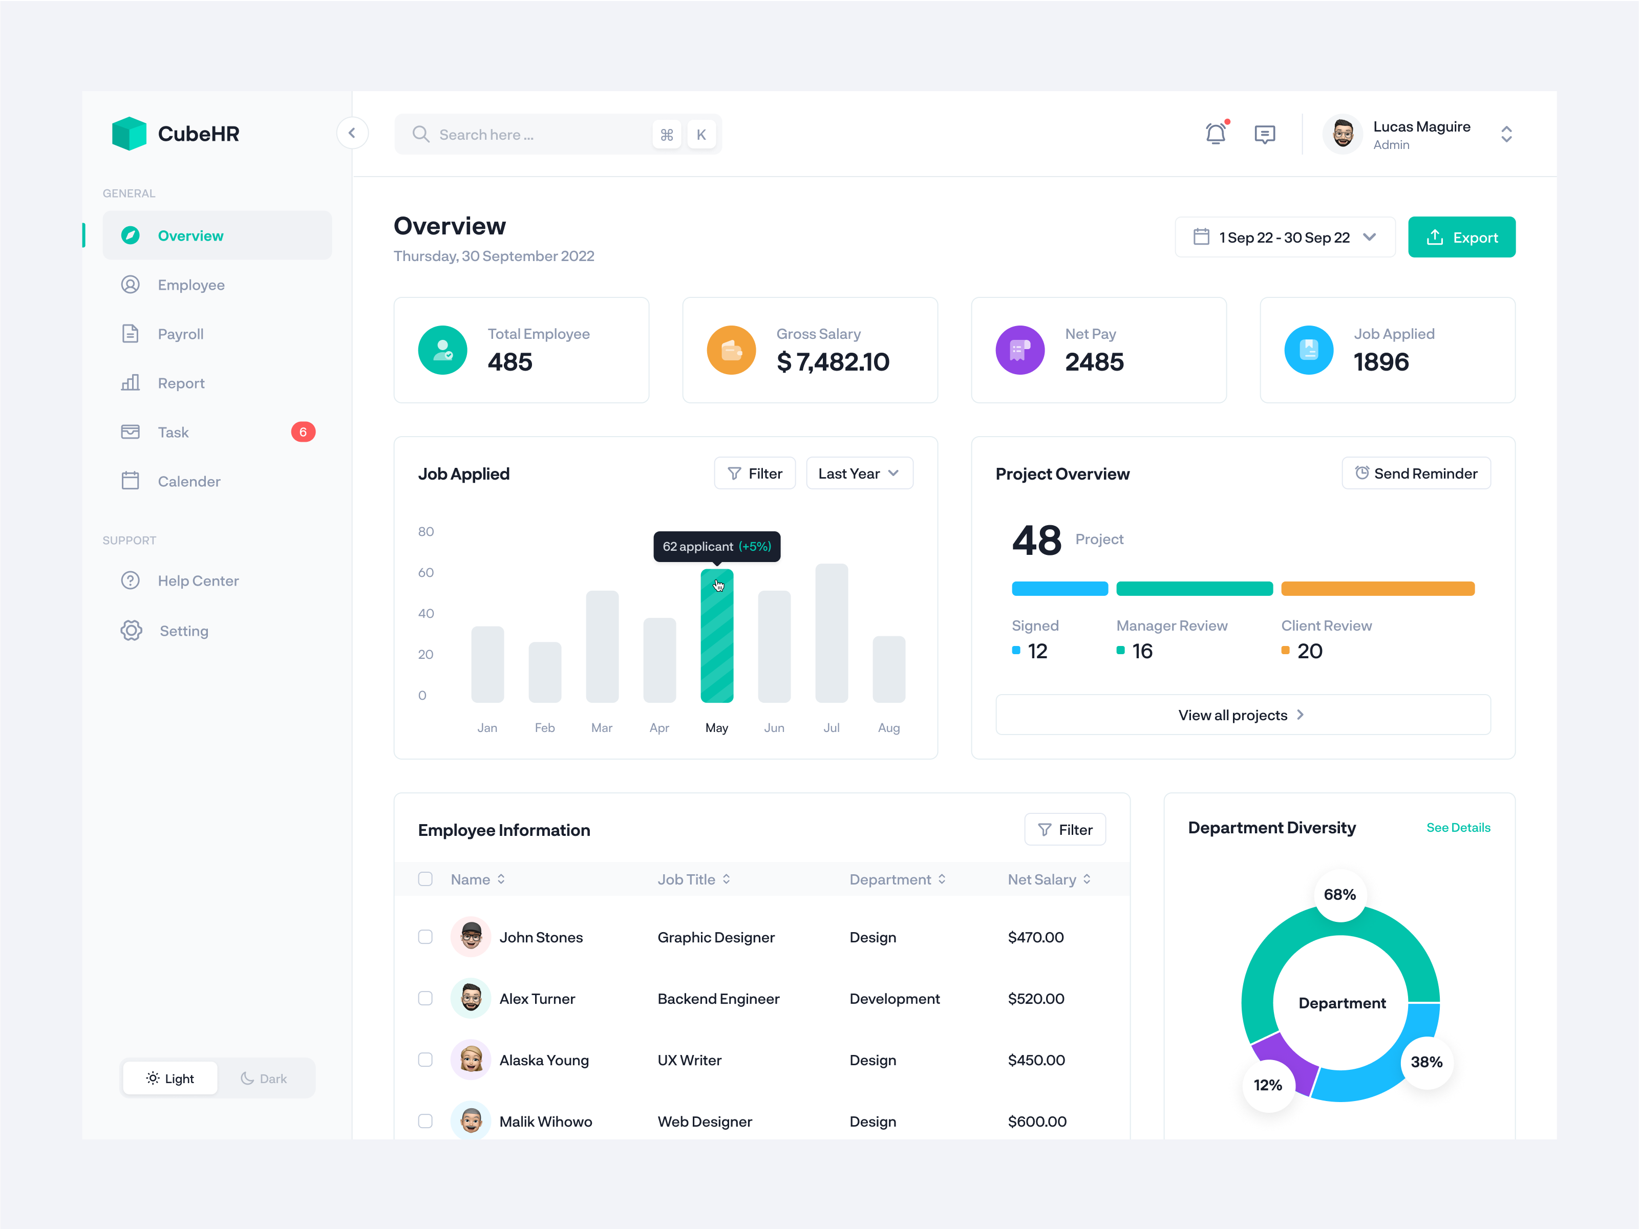Check the select-all checkbox in the table header
1639x1229 pixels.
pyautogui.click(x=425, y=879)
